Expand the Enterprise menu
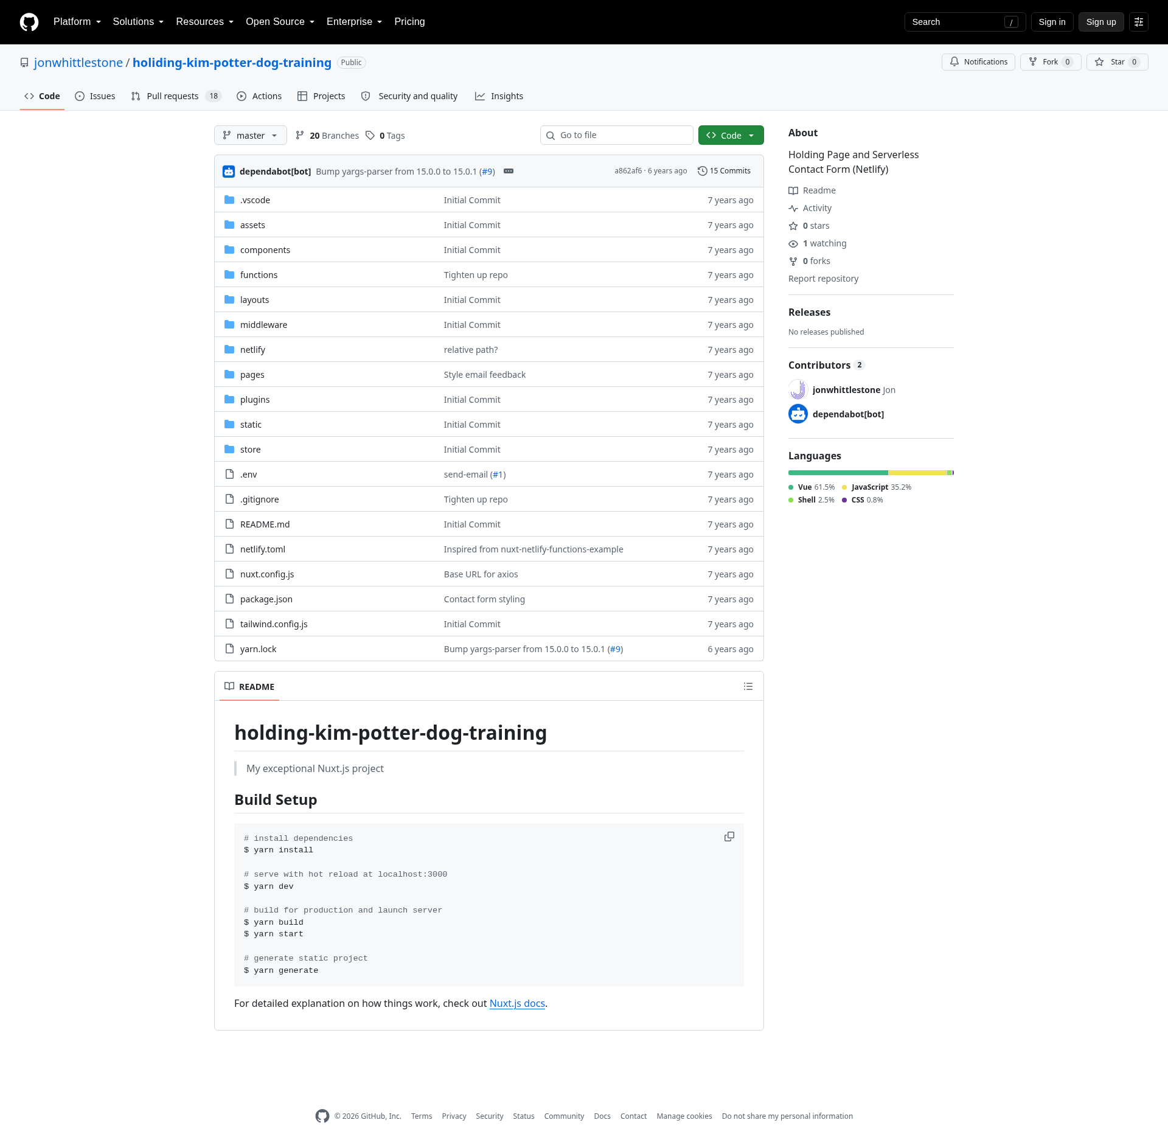The width and height of the screenshot is (1168, 1148). click(x=355, y=22)
